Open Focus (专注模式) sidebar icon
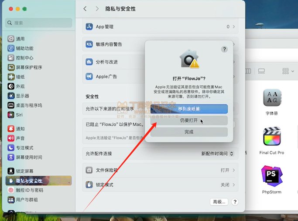The height and width of the screenshot is (221, 298). [x=11, y=147]
